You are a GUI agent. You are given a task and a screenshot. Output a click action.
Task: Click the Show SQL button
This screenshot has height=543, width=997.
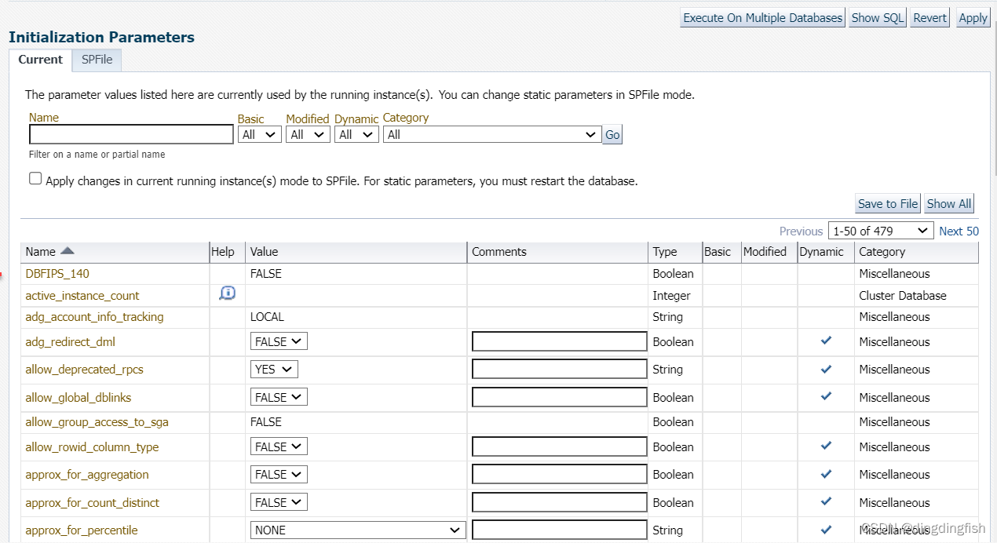(878, 17)
